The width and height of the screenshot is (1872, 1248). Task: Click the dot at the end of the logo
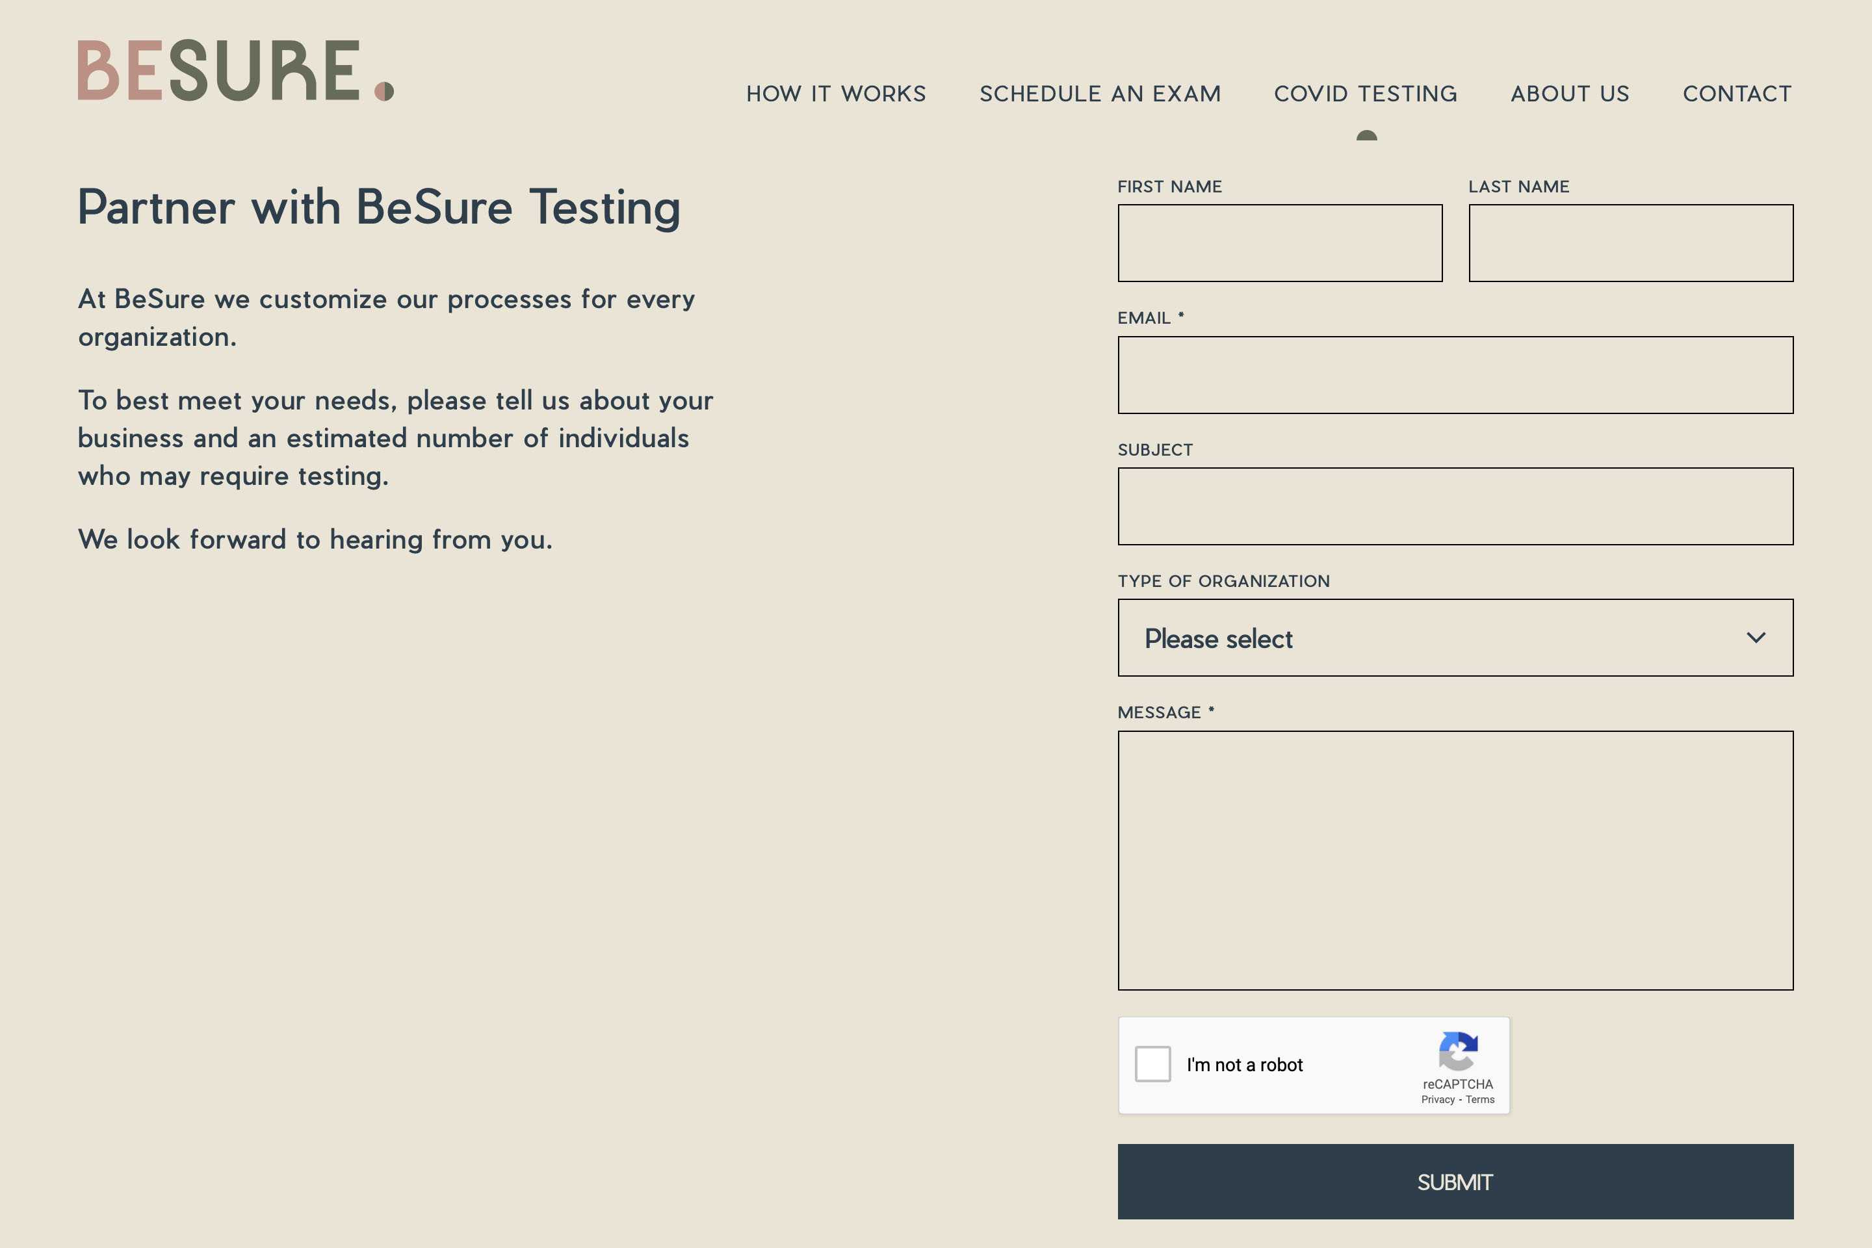[x=384, y=92]
